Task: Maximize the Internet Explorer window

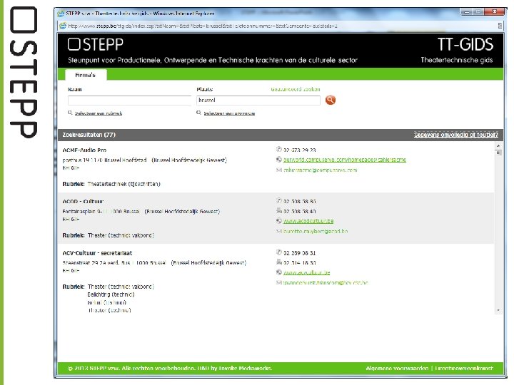Action: [479, 12]
